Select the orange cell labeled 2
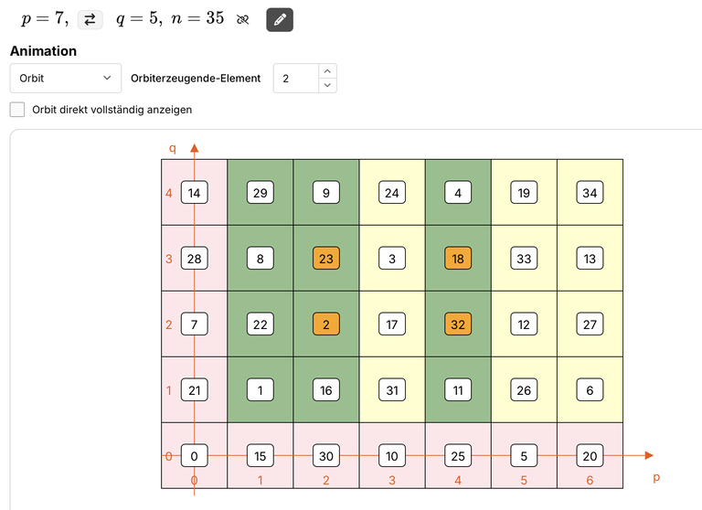 click(326, 324)
